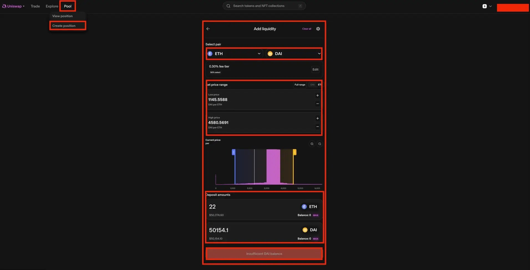Click the search magnifier in the top bar

(228, 6)
